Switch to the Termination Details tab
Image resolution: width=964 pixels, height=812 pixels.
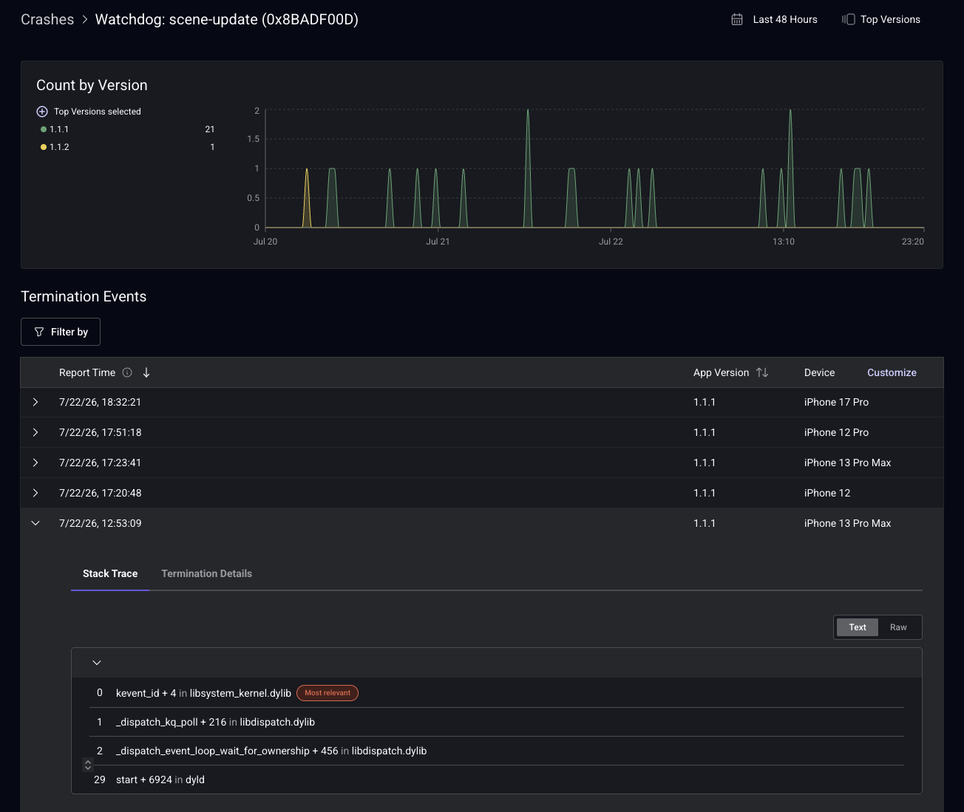[206, 573]
